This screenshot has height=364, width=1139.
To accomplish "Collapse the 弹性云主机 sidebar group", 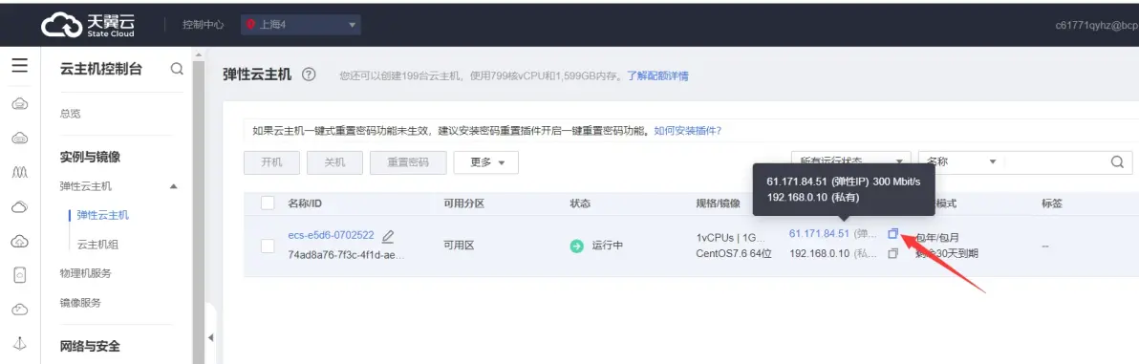I will pos(173,186).
